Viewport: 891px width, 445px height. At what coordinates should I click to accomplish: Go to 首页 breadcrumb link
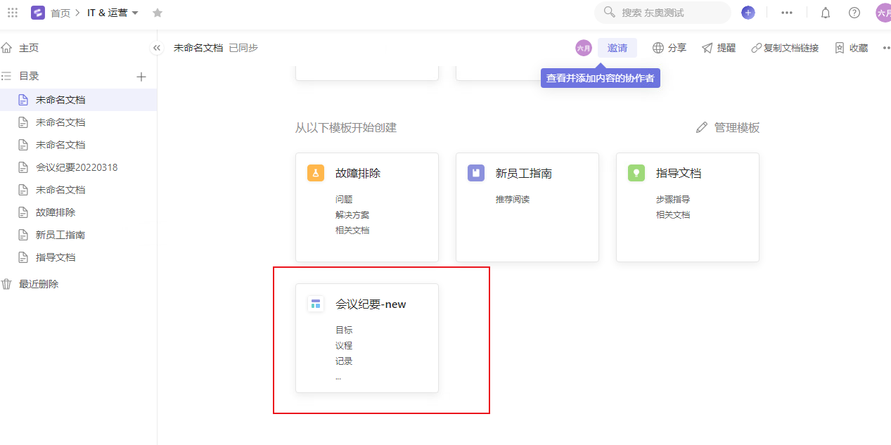(60, 13)
